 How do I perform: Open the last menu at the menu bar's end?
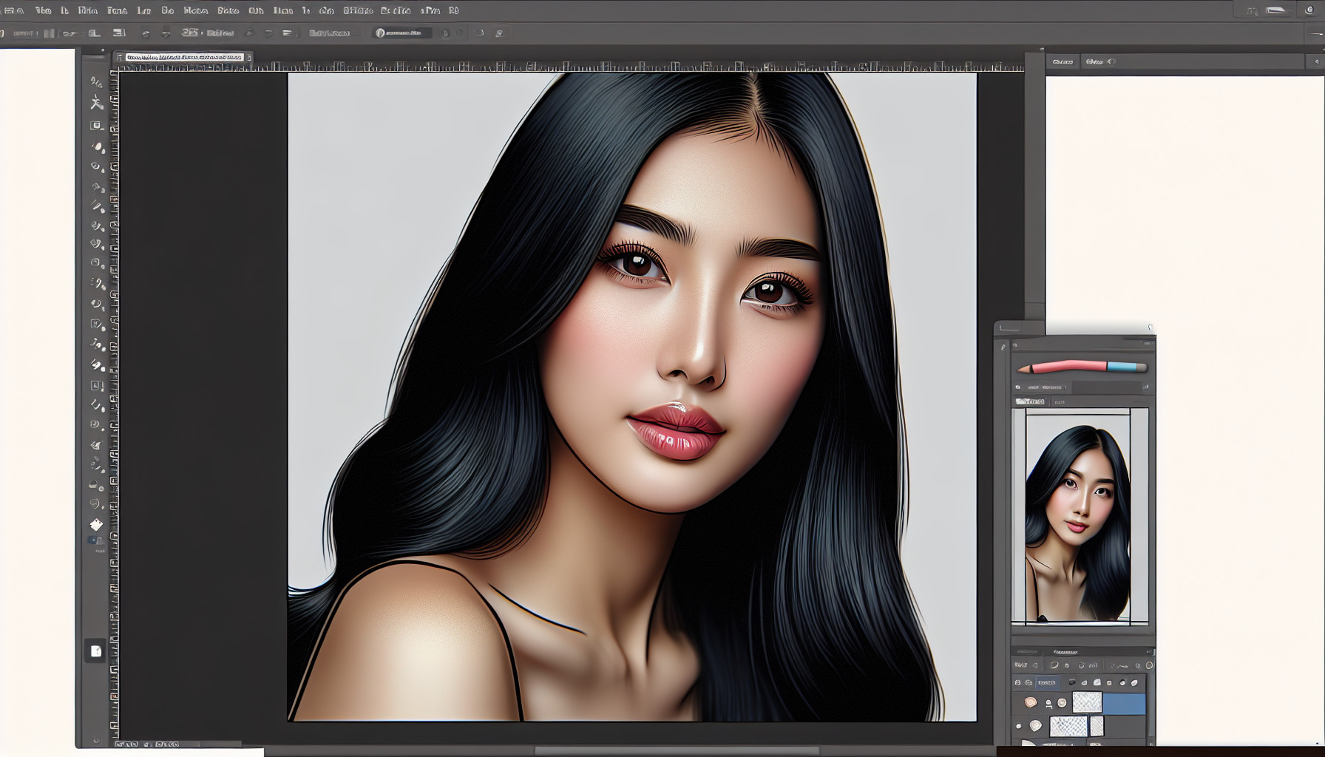click(453, 10)
